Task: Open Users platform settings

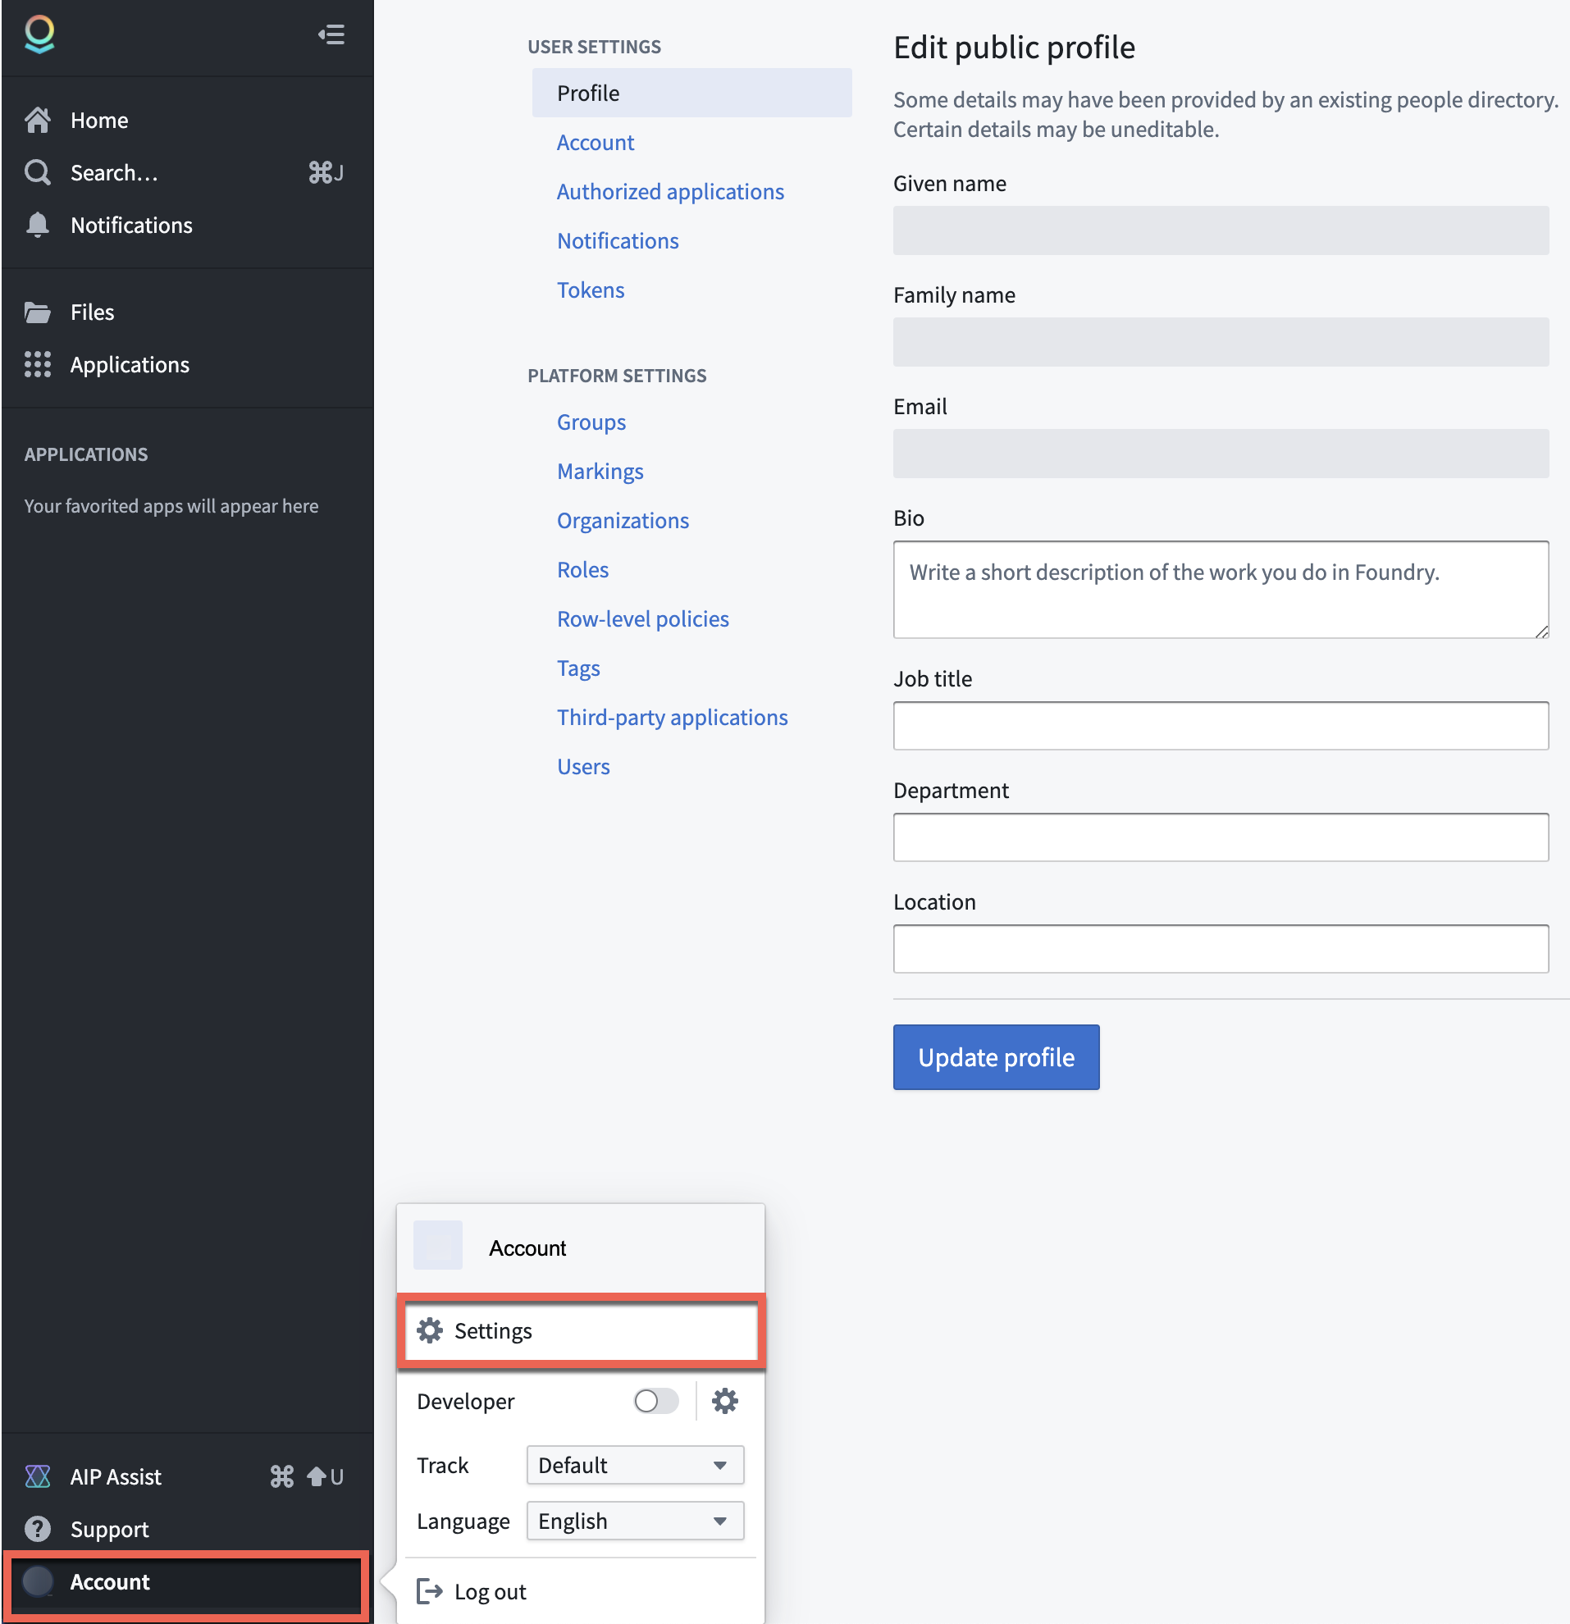Action: point(583,766)
